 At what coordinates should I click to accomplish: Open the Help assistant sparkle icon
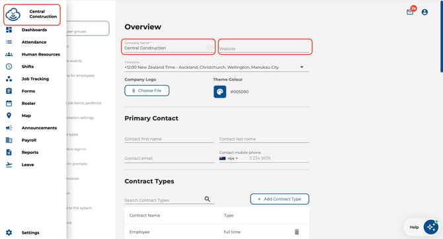[431, 227]
